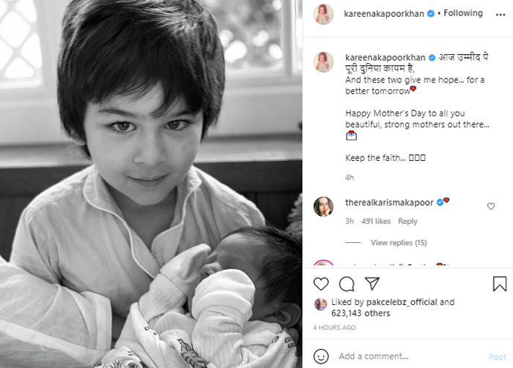Like the post with the heart icon
The image size is (513, 368).
321,284
